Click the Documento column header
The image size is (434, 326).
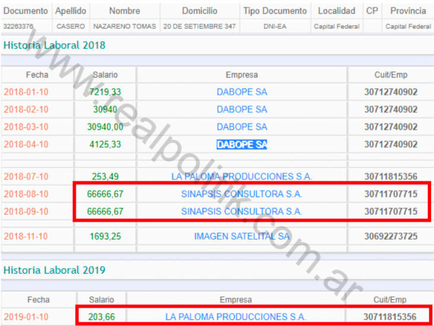click(x=26, y=11)
